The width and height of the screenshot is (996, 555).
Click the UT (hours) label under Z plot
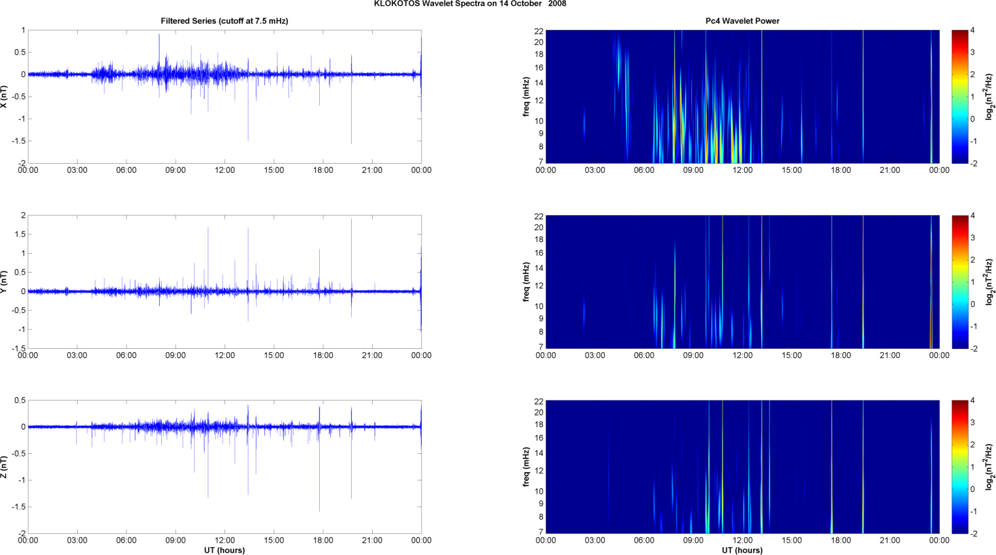224,550
